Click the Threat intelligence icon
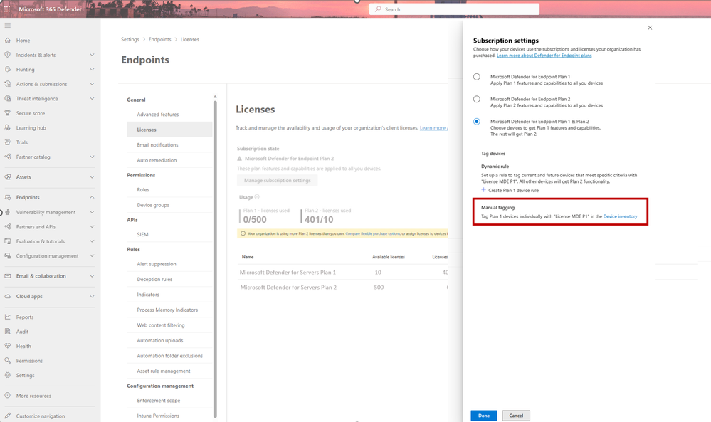Screen dimensions: 711x422 click(8, 98)
